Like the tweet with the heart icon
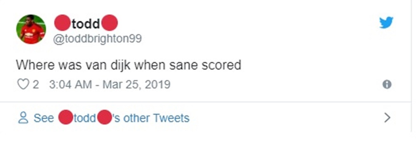Screen dimensions: 417x142 (x=23, y=85)
